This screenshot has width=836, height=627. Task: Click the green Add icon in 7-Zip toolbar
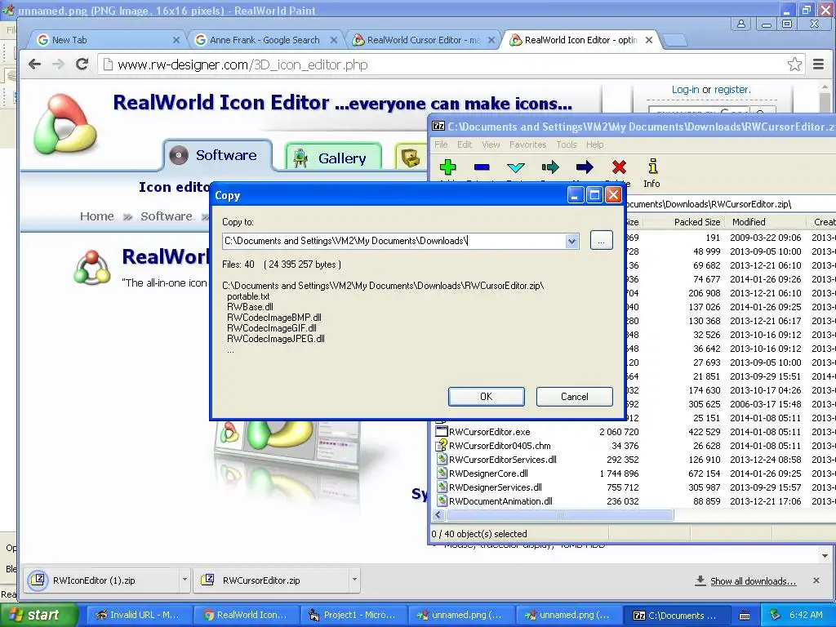click(448, 167)
